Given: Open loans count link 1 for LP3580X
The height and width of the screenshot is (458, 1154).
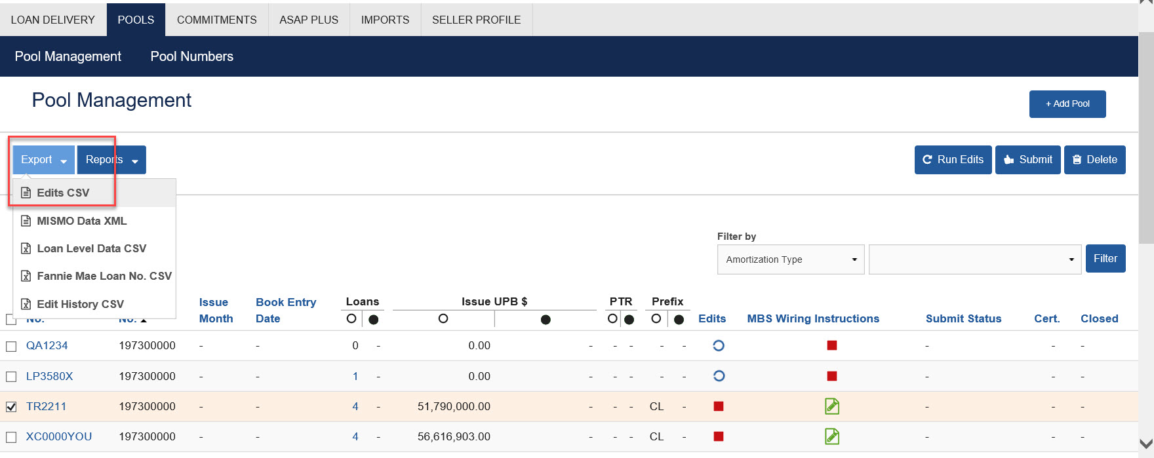Looking at the screenshot, I should tap(355, 376).
